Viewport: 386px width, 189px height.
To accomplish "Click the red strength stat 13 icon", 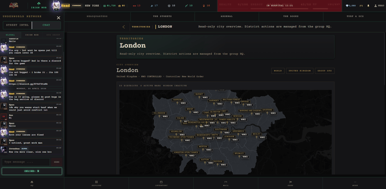I will pos(134,6).
